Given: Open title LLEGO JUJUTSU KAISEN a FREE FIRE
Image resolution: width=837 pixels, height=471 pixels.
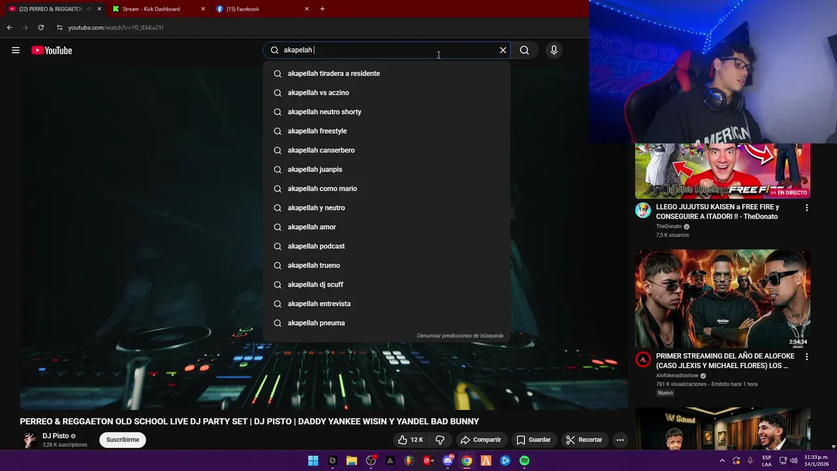Looking at the screenshot, I should 717,211.
